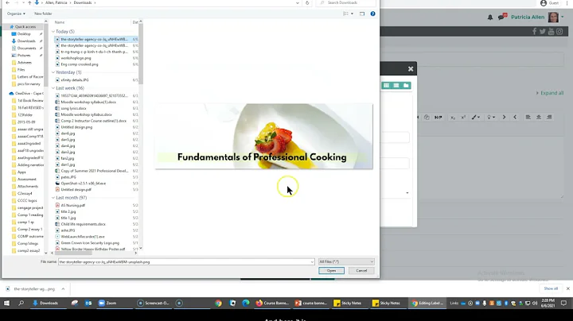Select Quick access in navigation pane

click(25, 27)
